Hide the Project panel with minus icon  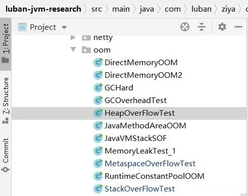click(238, 27)
